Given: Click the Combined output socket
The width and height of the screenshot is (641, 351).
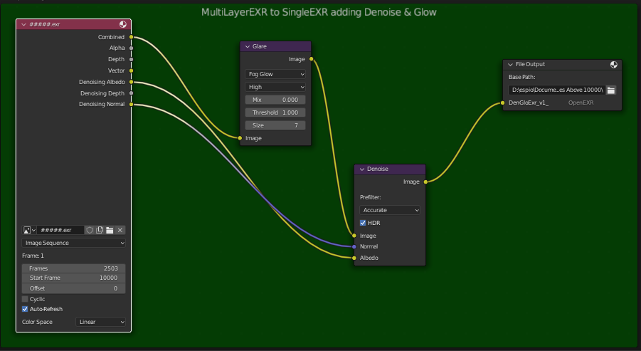Looking at the screenshot, I should coord(131,37).
